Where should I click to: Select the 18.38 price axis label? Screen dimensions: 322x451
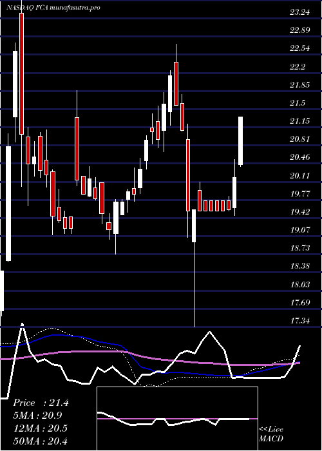coord(300,266)
